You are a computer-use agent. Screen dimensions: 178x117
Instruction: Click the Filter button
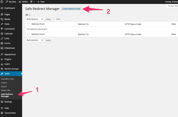pos(58,19)
